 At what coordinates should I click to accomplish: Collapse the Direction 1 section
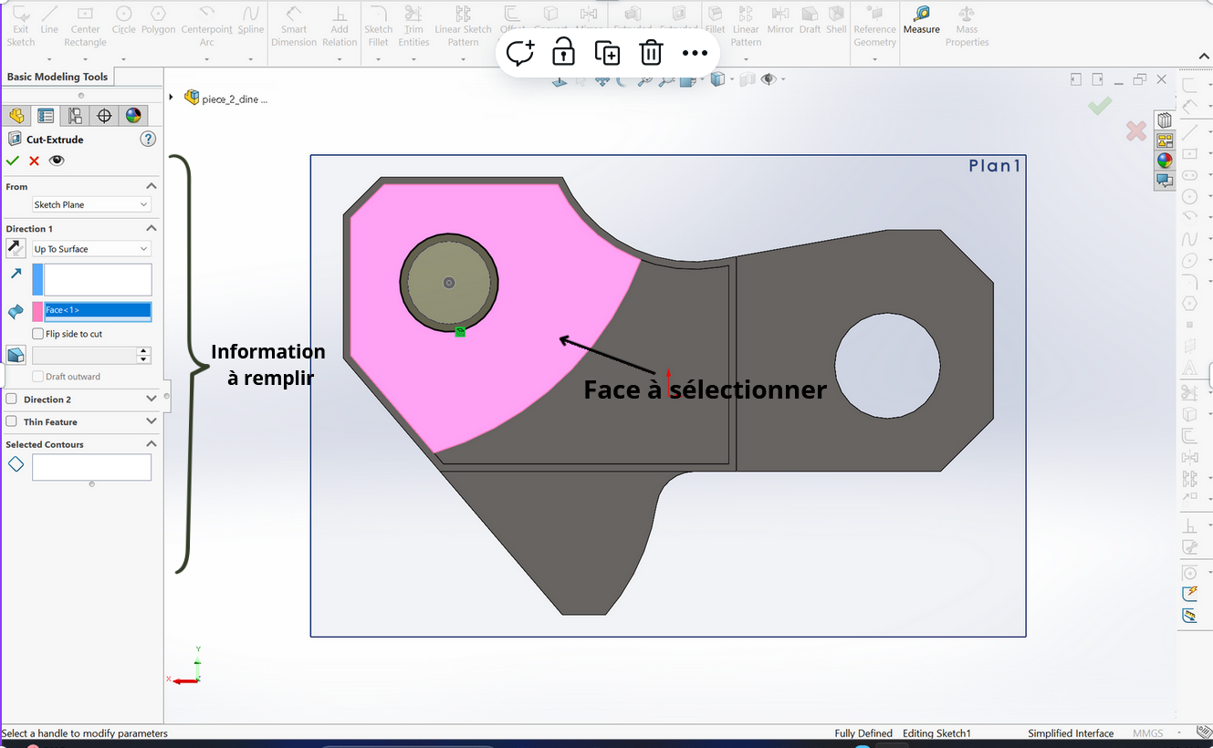(152, 228)
